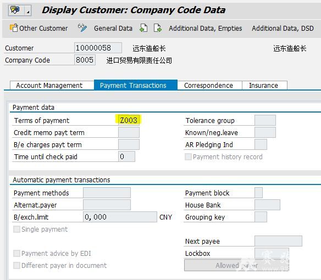Screen dimensions: 321x280
Task: Click the Customer number field 10000058
Action: [98, 48]
